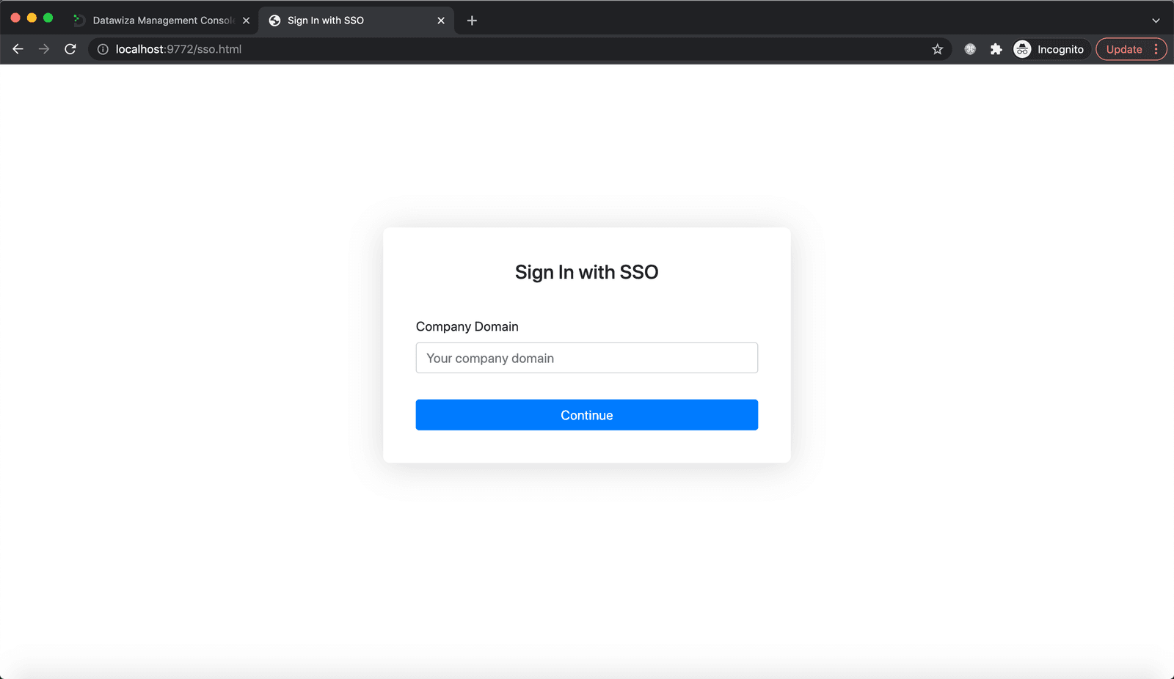The width and height of the screenshot is (1174, 679).
Task: Click the red macOS close window button
Action: 15,18
